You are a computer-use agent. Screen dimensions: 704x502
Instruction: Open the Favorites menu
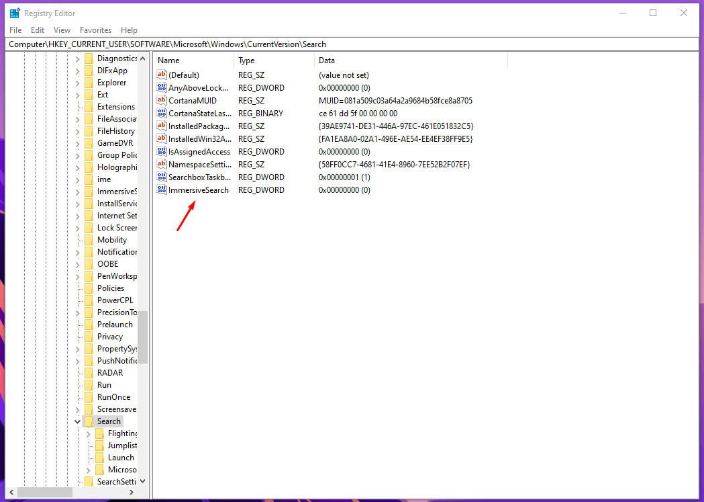tap(95, 30)
